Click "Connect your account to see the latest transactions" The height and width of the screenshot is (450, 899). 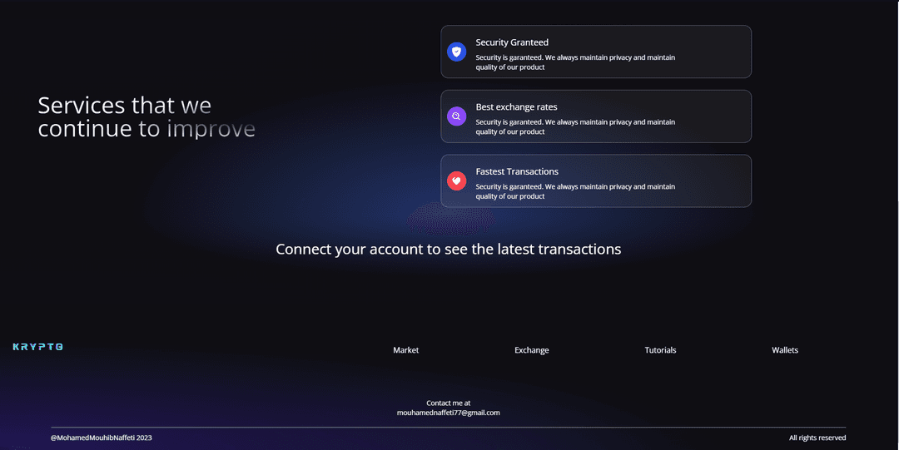coord(448,249)
